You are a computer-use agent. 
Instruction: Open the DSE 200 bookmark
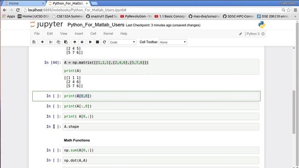click(x=273, y=16)
